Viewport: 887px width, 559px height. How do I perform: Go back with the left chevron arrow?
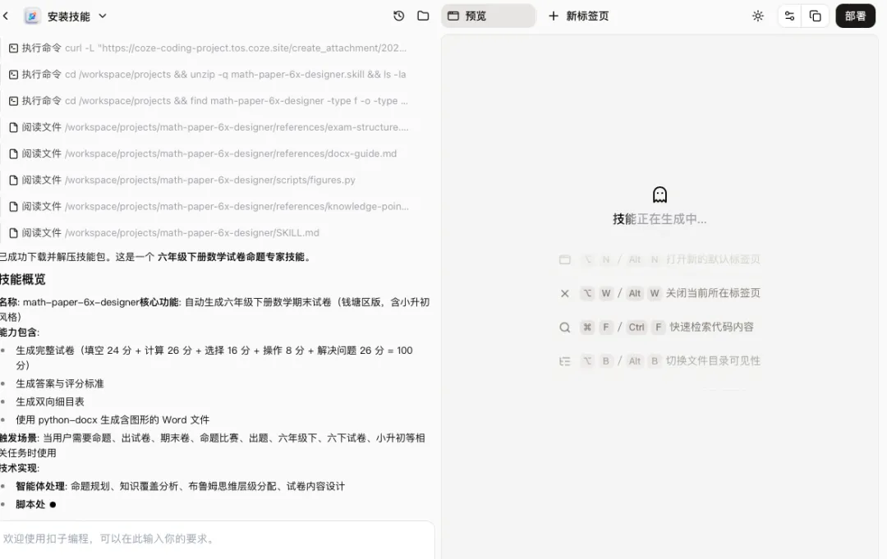click(6, 16)
